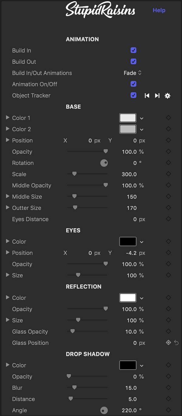Open the Eyes black color swatch

[x=128, y=242]
